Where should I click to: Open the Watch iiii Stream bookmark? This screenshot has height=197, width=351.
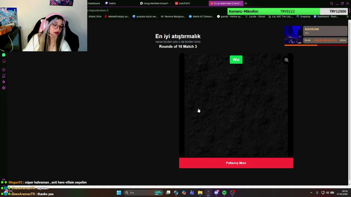tap(201, 16)
